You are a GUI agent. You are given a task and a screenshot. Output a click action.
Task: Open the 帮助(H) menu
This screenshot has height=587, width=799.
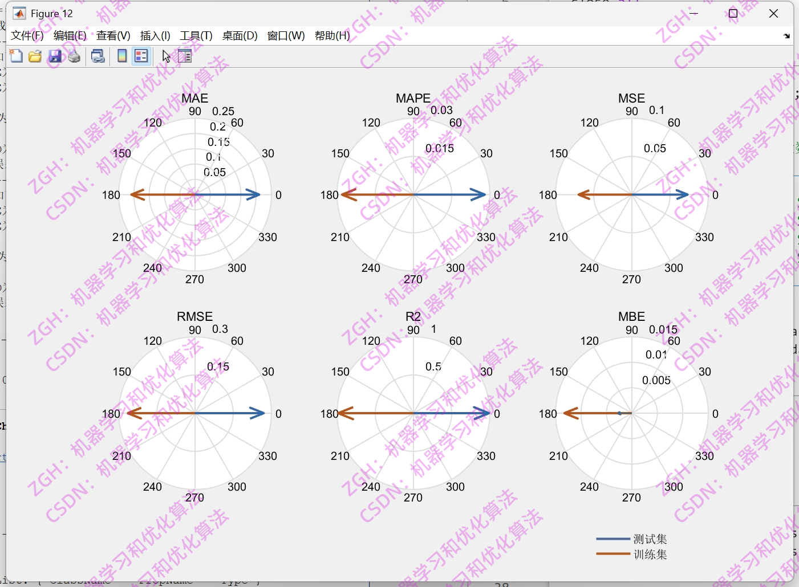point(332,36)
